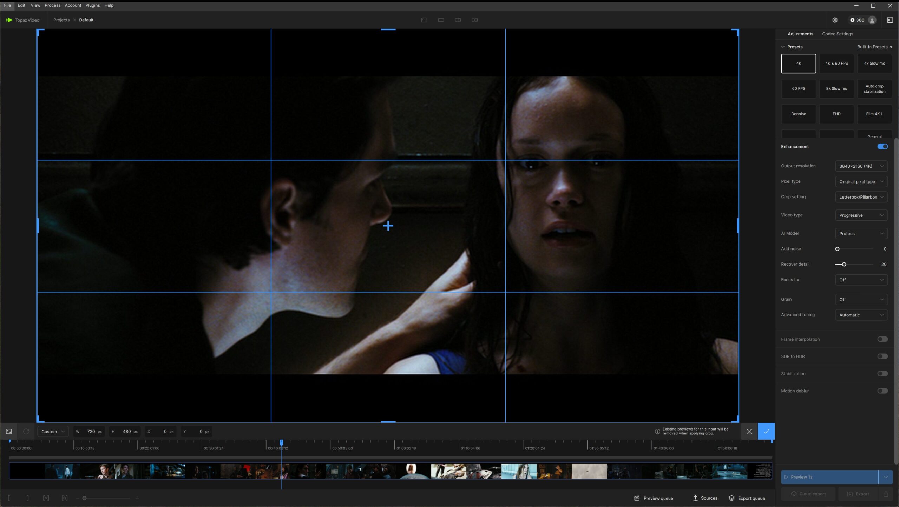Click the blue checkmark to apply crop
899x507 pixels.
point(766,431)
